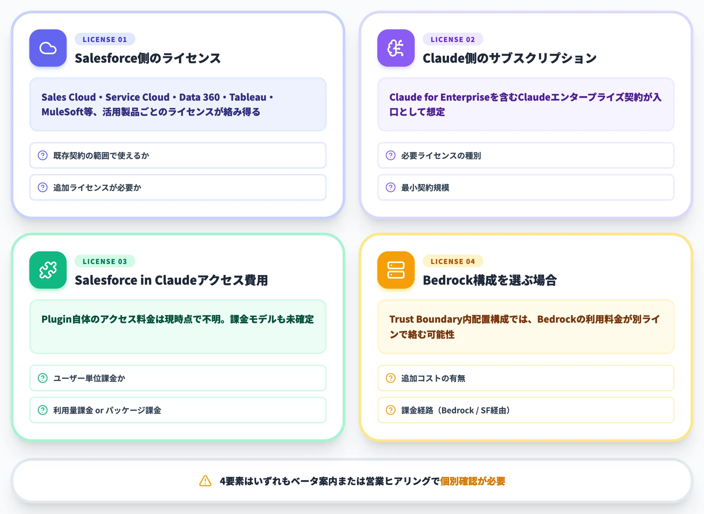
Task: Select the row ユーザー単位課金か
Action: click(178, 378)
